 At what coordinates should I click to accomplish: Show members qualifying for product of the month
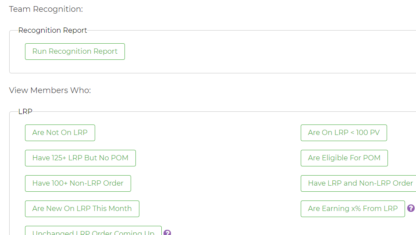344,158
